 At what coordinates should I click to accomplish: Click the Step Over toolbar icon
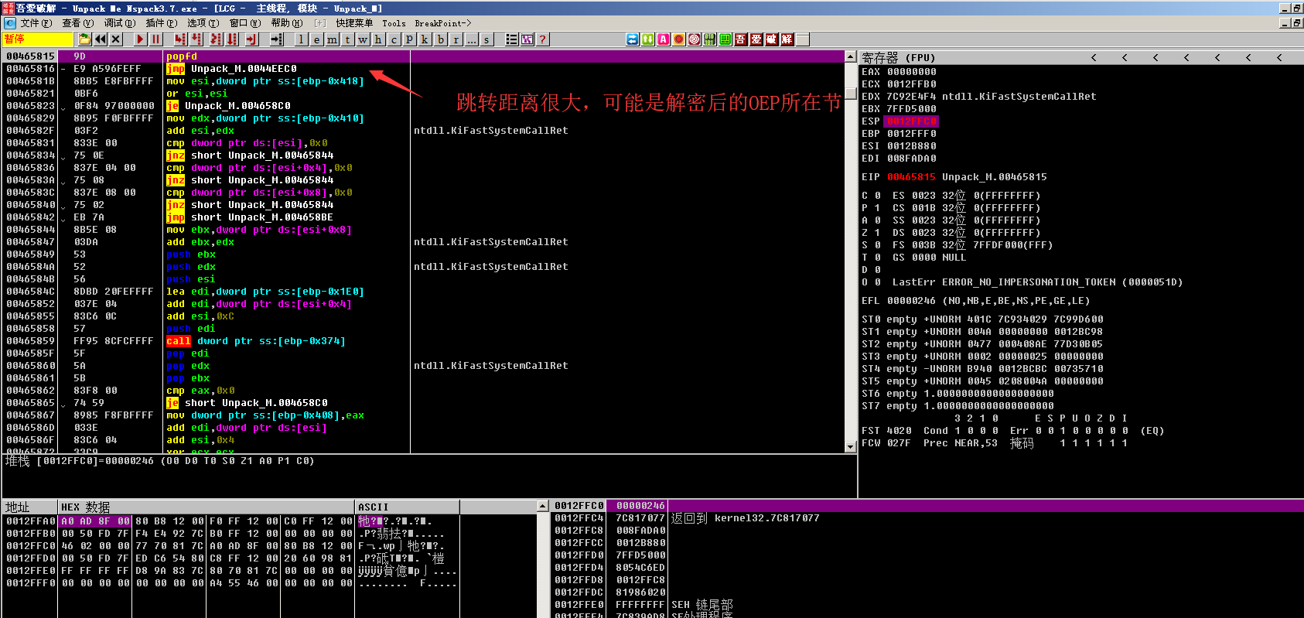(x=196, y=39)
